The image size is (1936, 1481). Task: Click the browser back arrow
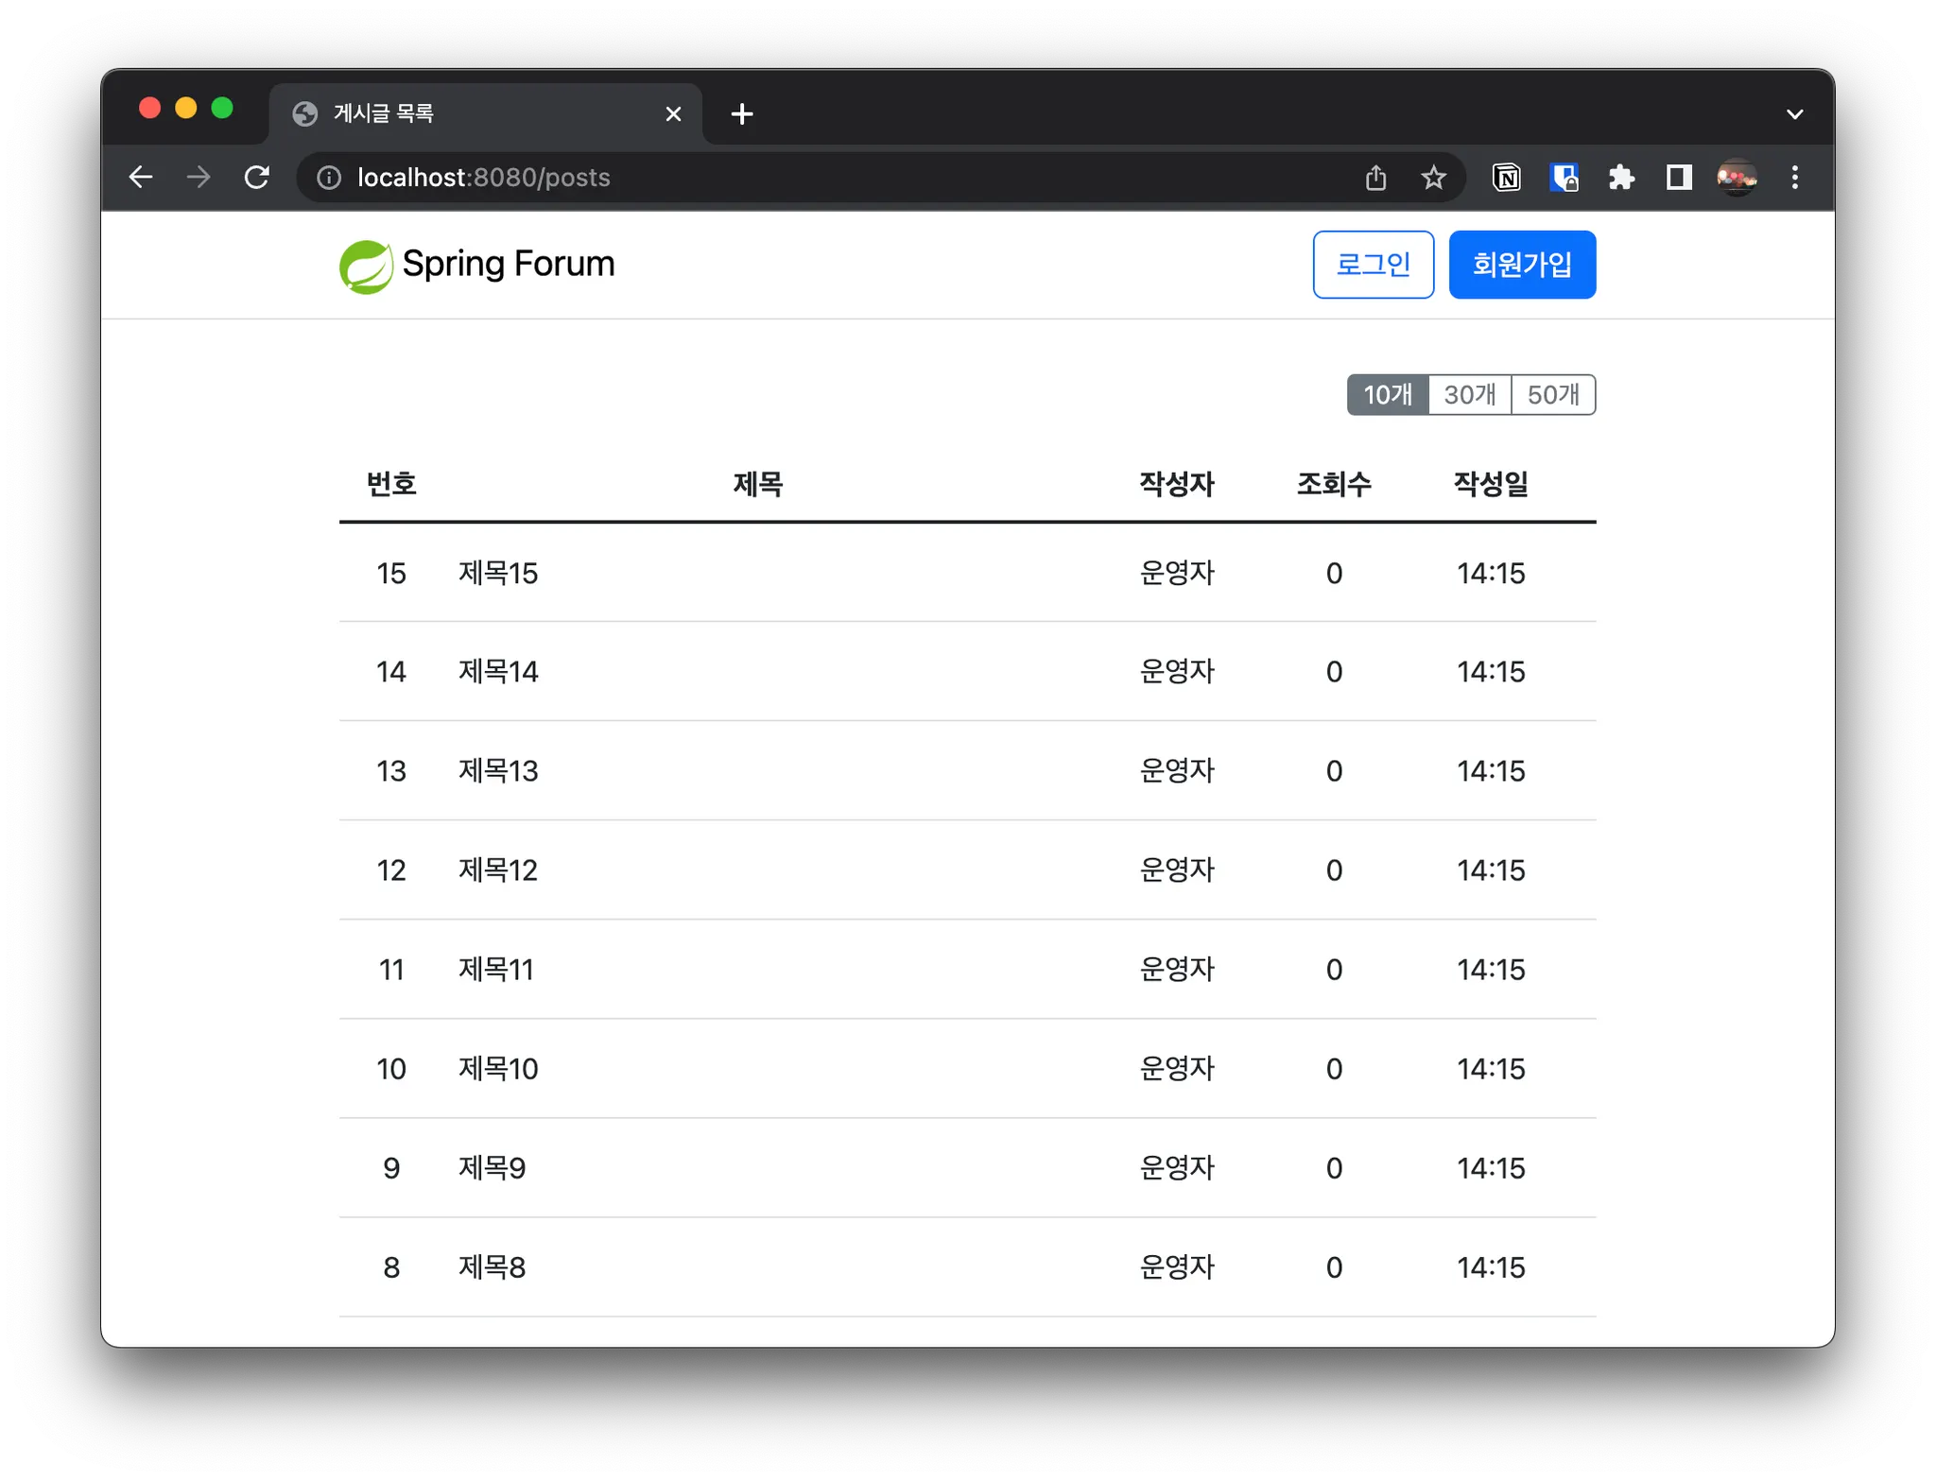pos(141,178)
